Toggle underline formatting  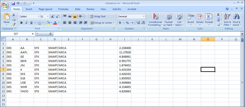tap(31, 23)
